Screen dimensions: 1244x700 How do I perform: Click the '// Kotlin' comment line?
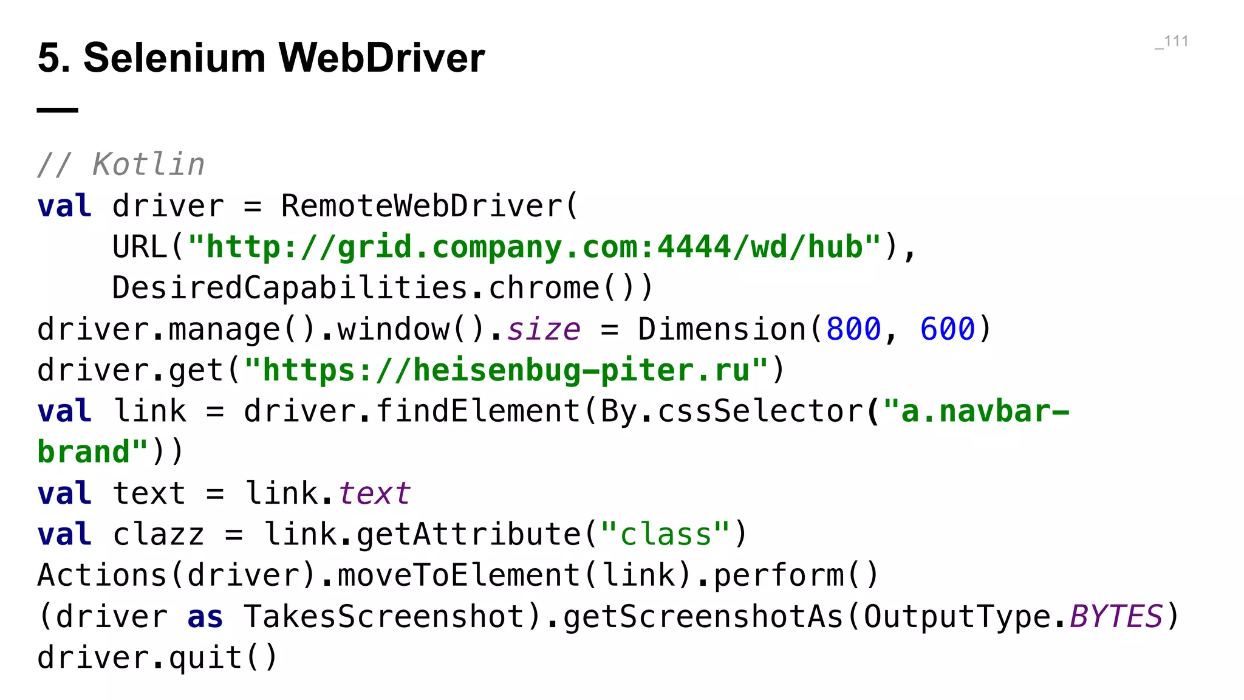pos(121,165)
